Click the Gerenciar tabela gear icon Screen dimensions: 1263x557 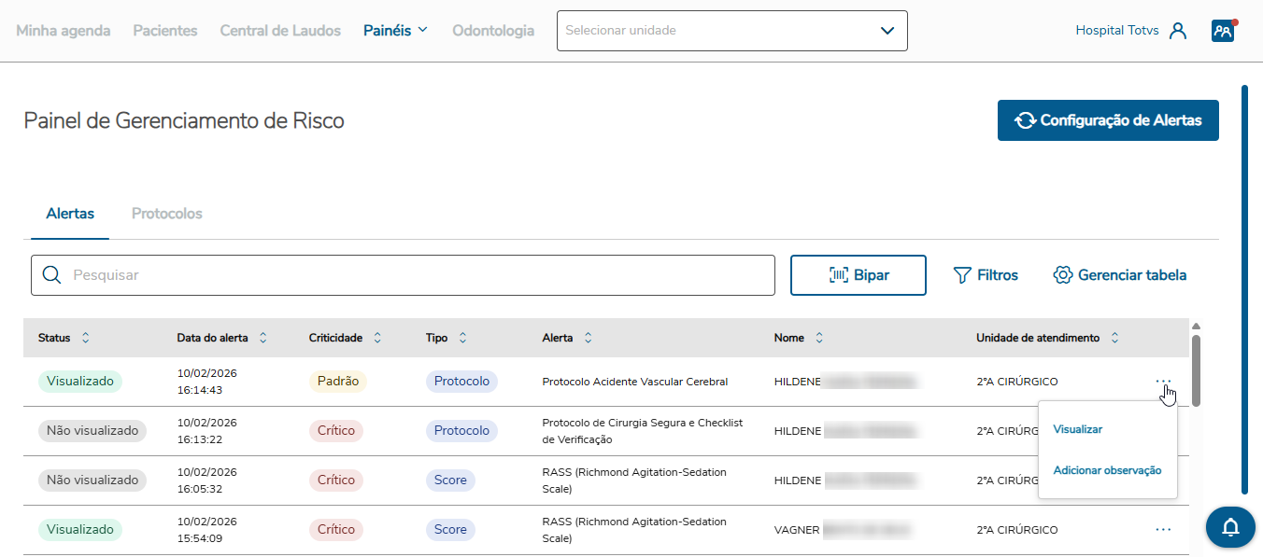(1062, 275)
